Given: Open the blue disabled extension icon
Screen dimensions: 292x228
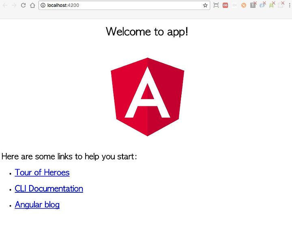Looking at the screenshot, I should coord(262,5).
